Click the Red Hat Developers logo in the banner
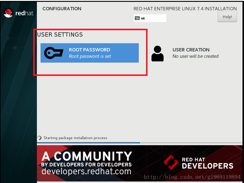The width and height of the screenshot is (244, 183). click(198, 162)
